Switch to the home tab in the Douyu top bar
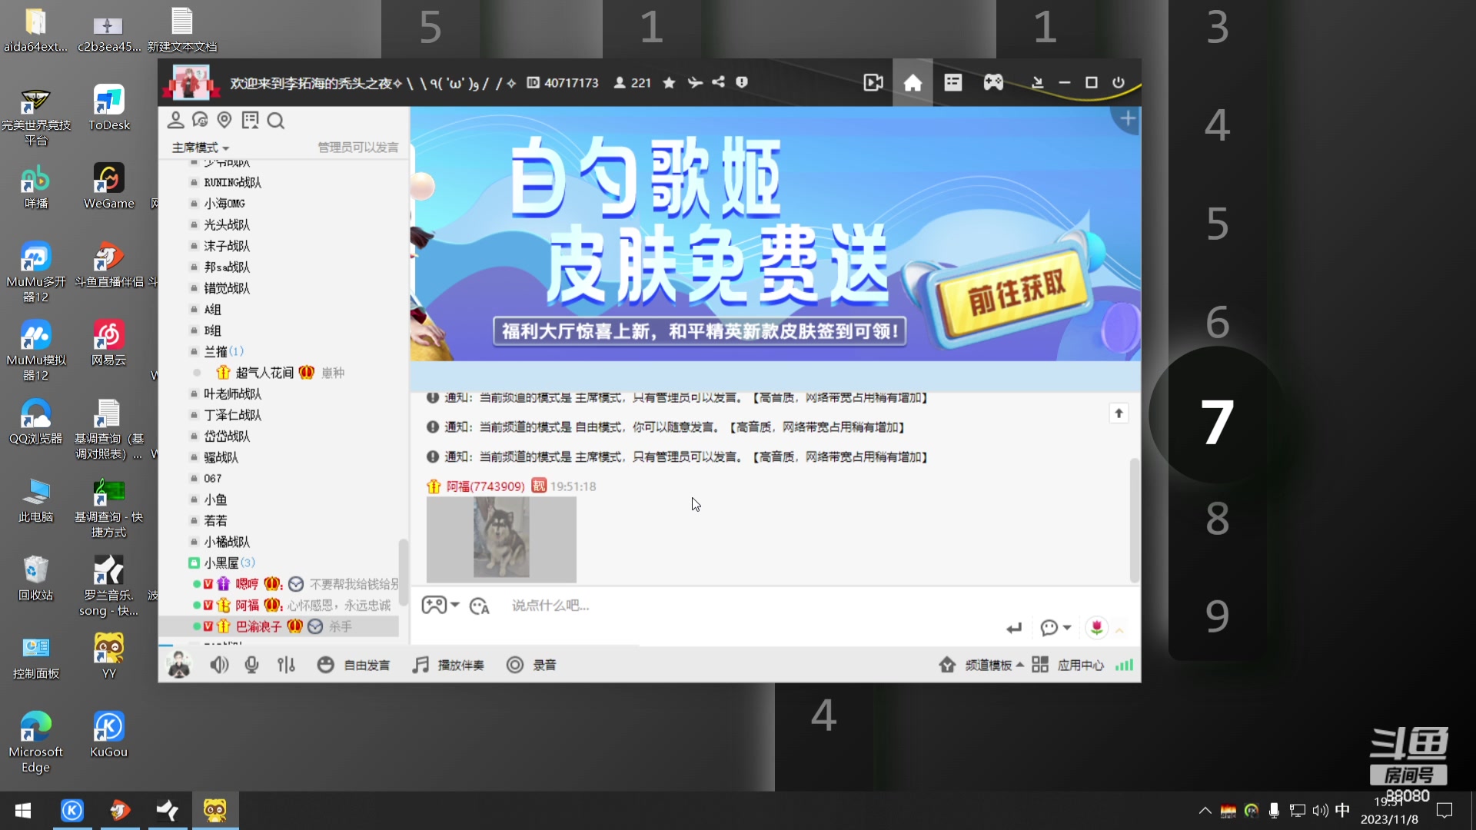This screenshot has width=1476, height=830. (x=913, y=82)
